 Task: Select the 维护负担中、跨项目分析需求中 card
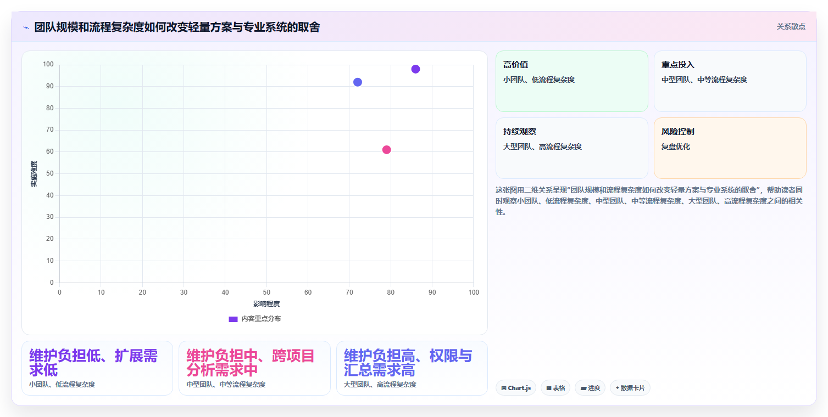[x=254, y=368]
